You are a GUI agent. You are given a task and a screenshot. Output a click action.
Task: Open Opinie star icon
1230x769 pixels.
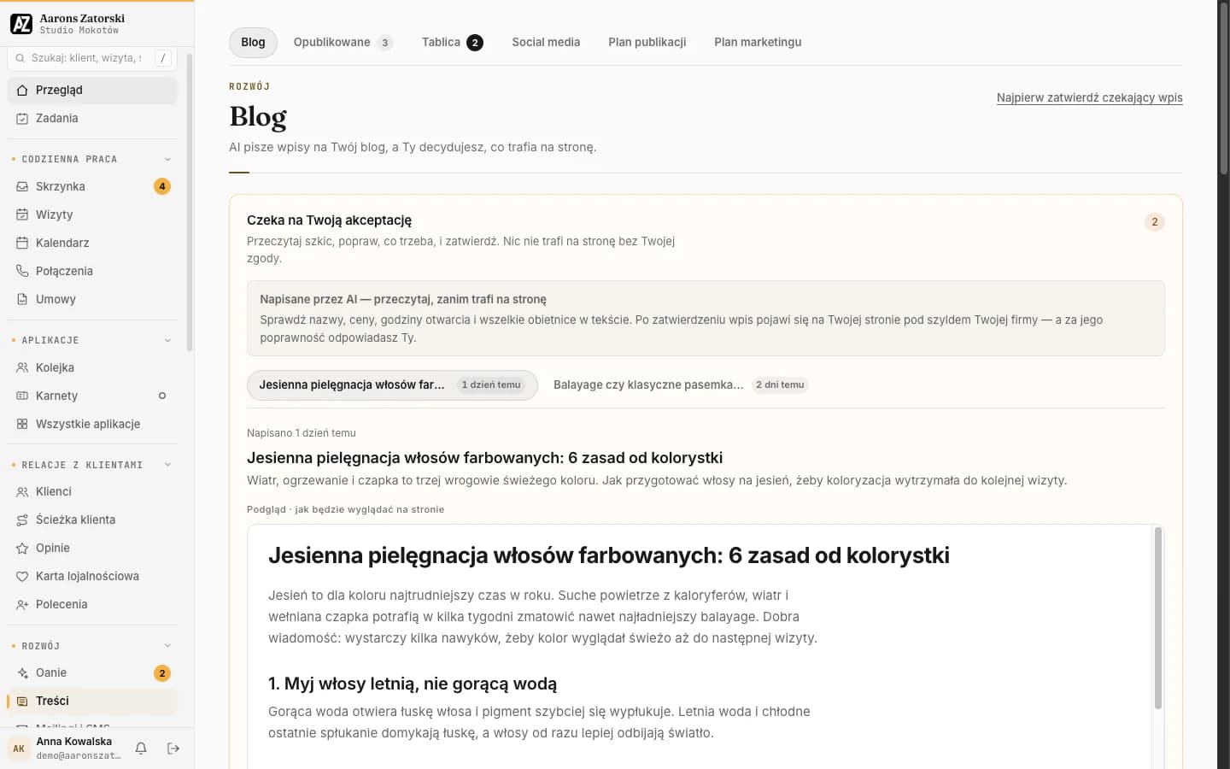coord(22,548)
